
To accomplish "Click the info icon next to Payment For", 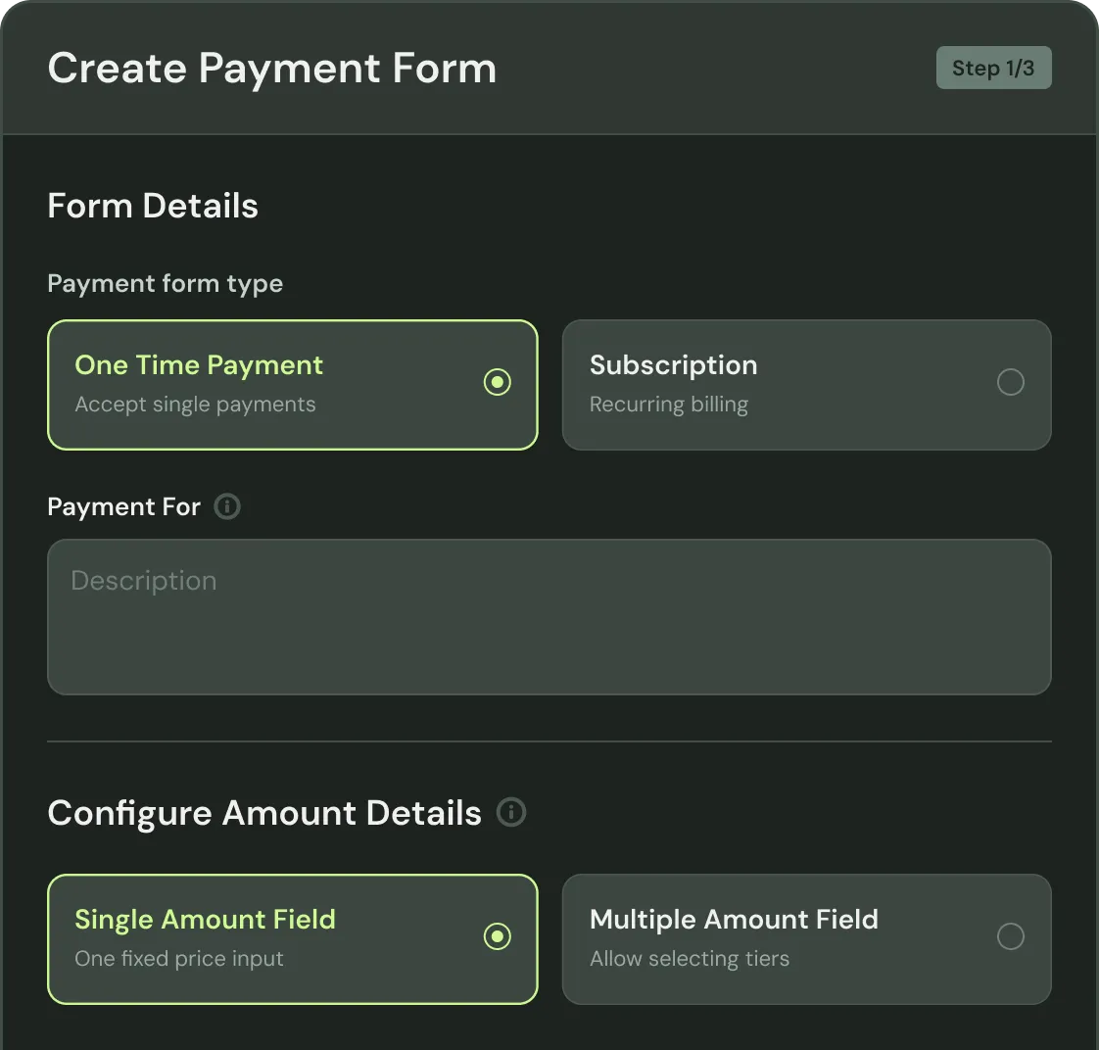I will pos(227,506).
